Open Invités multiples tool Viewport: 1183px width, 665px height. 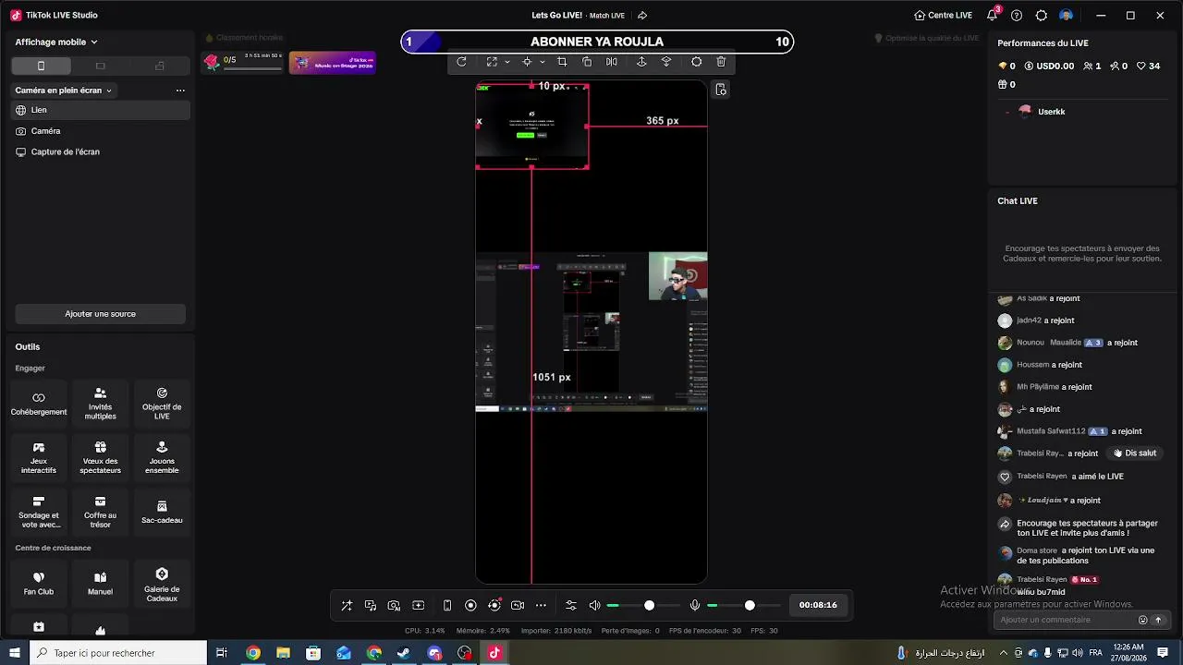coord(101,404)
